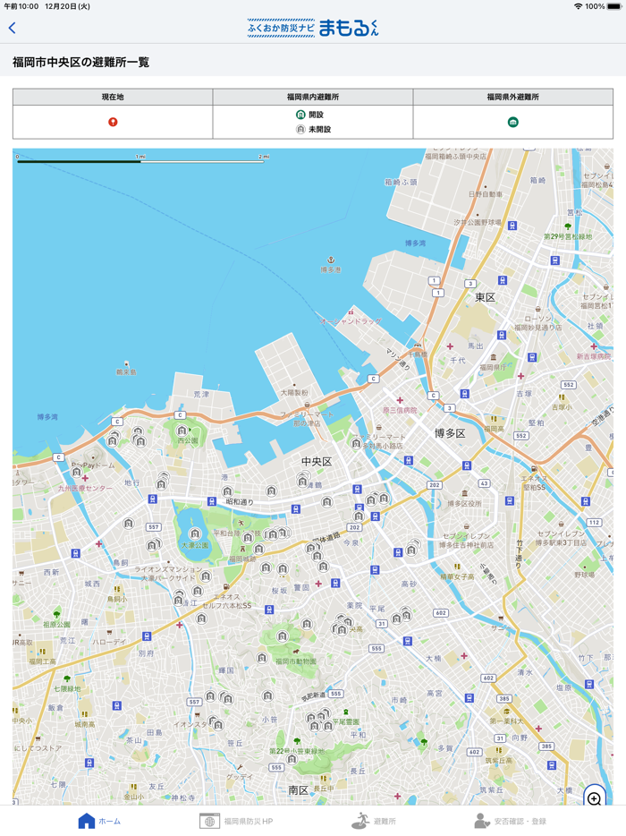Image resolution: width=626 pixels, height=836 pixels.
Task: Open the ホーム tab
Action: 99,821
